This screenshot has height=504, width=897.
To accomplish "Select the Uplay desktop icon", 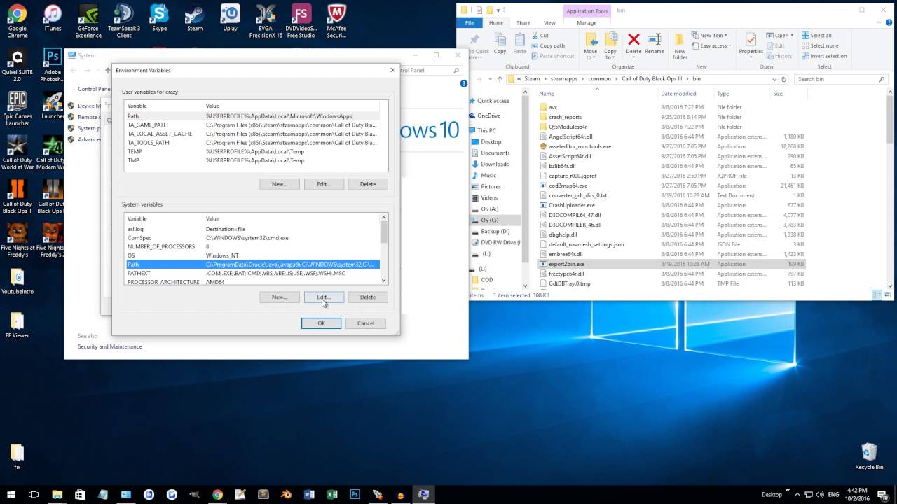I will (x=230, y=17).
